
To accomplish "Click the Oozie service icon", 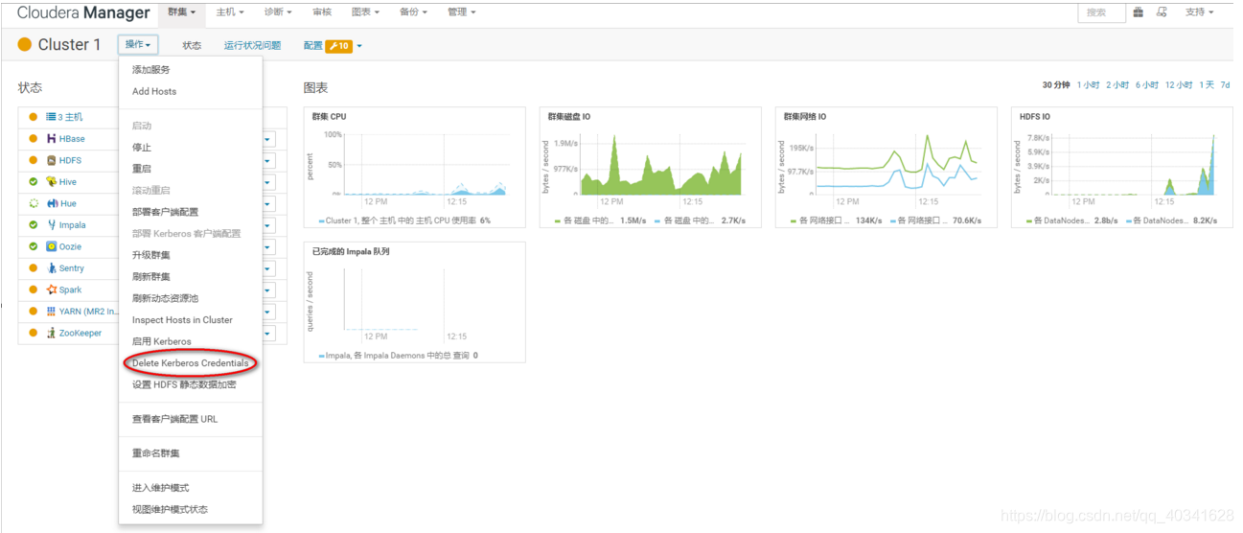I will tap(51, 246).
